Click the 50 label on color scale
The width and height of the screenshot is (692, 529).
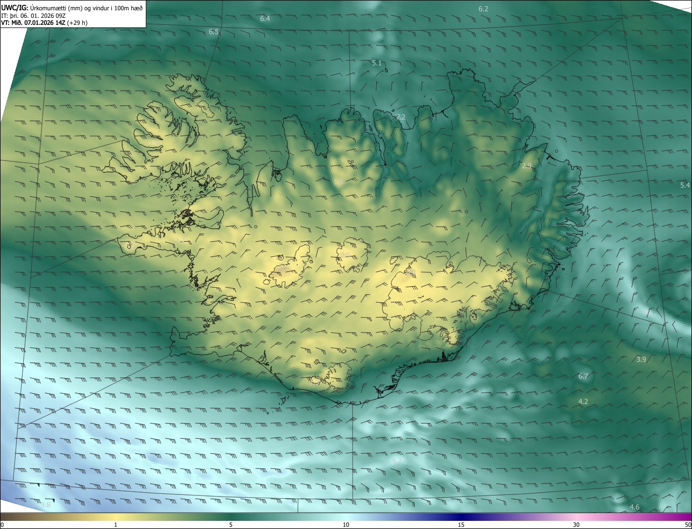coord(687,525)
